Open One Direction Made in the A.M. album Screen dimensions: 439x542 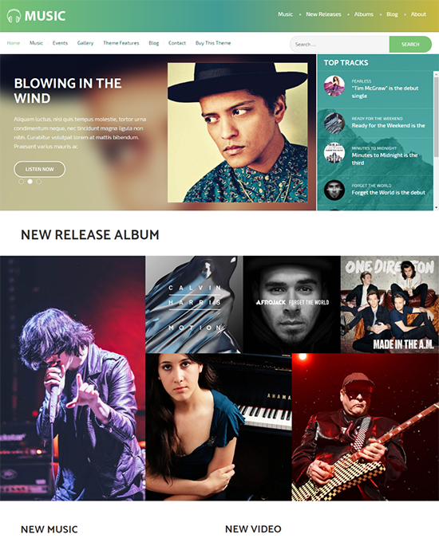[390, 304]
